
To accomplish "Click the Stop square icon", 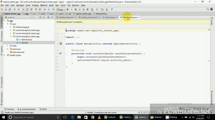I will pyautogui.click(x=87, y=10).
